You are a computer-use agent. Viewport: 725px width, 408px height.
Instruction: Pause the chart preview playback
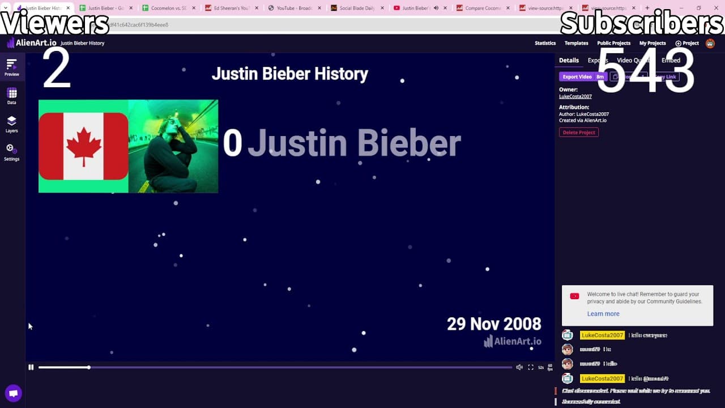pyautogui.click(x=31, y=367)
